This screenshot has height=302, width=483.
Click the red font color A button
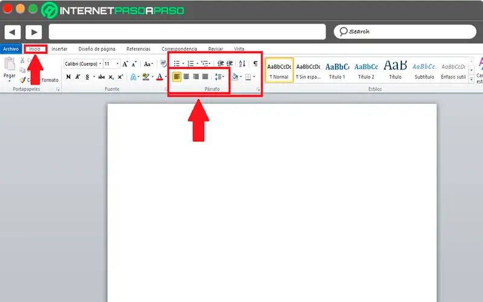(159, 77)
